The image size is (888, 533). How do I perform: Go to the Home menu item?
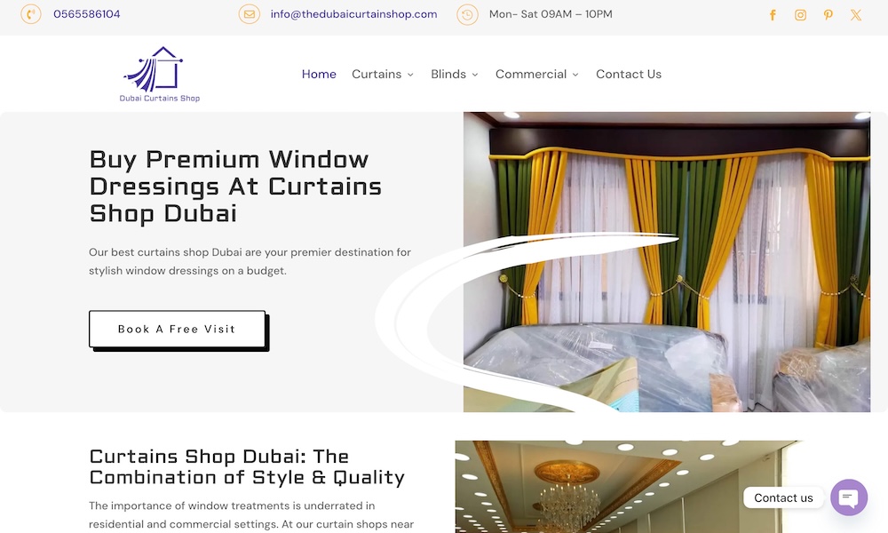(x=319, y=75)
